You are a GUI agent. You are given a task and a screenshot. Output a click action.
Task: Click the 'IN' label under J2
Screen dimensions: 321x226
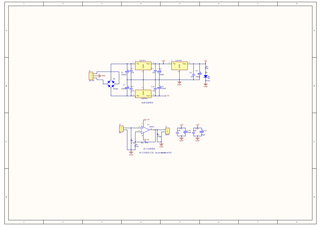120,133
